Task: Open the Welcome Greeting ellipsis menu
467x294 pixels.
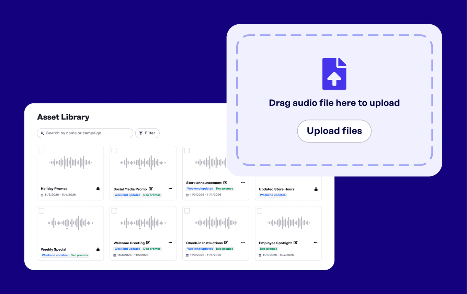Action: 170,242
